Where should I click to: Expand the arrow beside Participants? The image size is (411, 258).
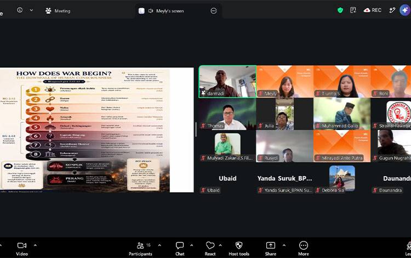159,245
